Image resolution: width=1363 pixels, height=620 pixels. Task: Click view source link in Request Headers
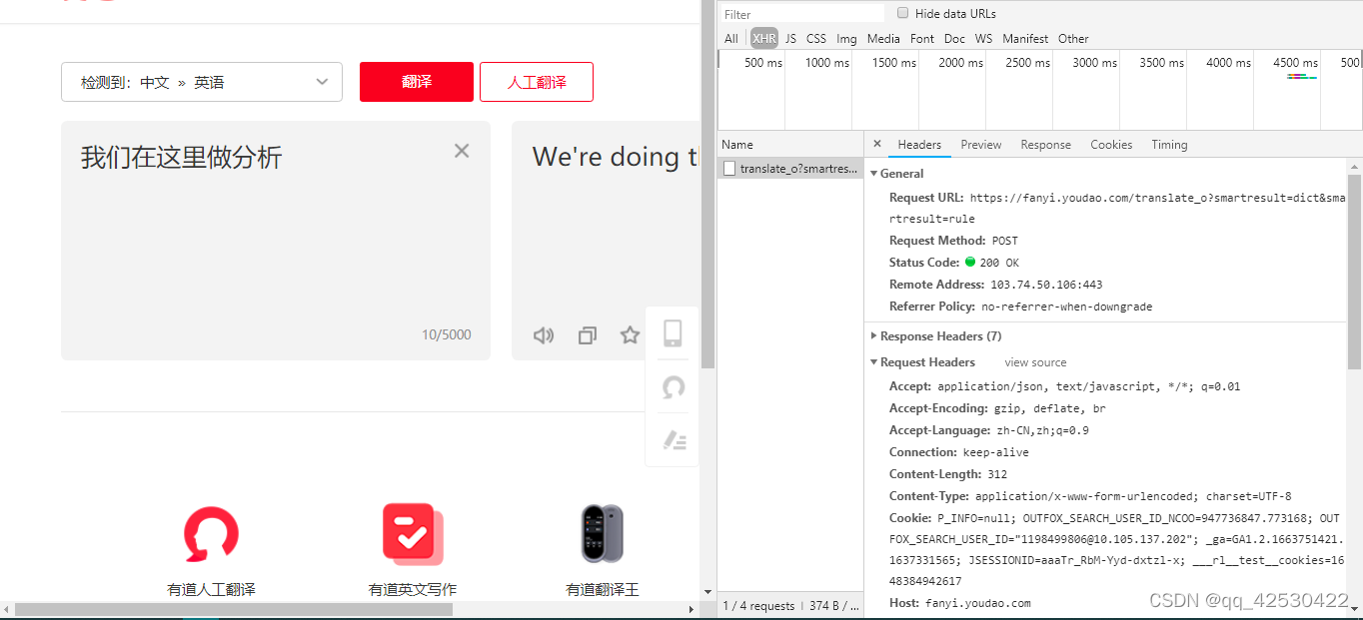(x=1035, y=362)
